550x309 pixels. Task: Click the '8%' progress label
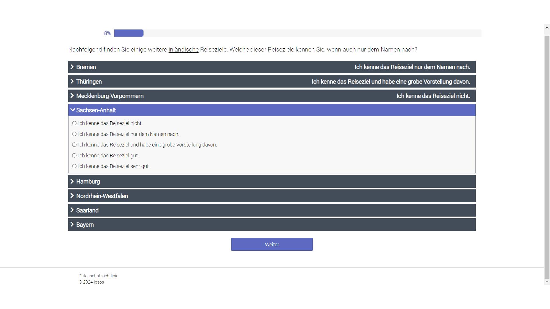(x=107, y=33)
